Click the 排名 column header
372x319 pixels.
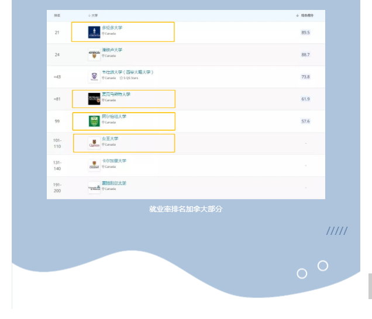[x=57, y=15]
